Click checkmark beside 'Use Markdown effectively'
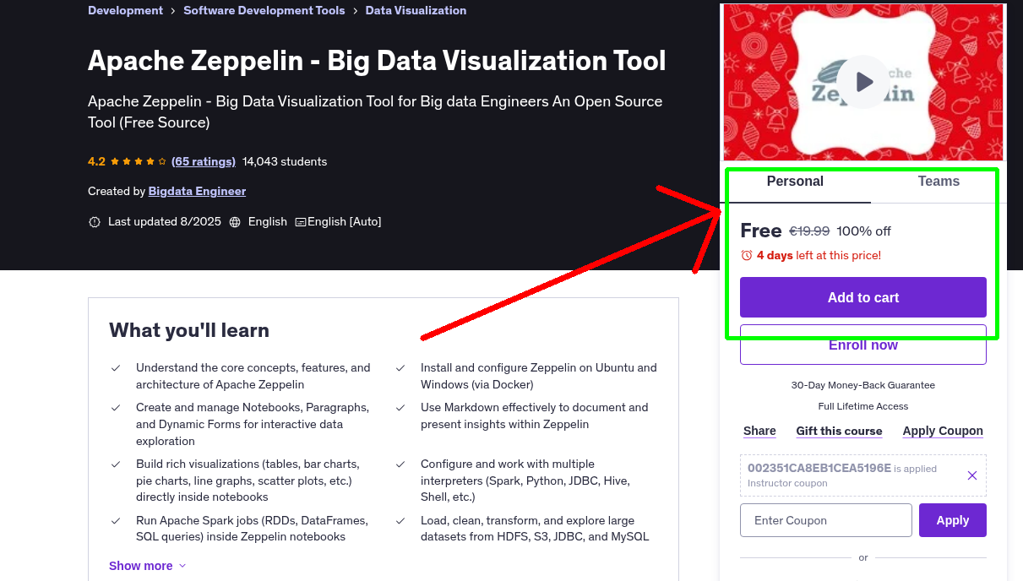Screen dimensions: 1023x581 pyautogui.click(x=400, y=408)
